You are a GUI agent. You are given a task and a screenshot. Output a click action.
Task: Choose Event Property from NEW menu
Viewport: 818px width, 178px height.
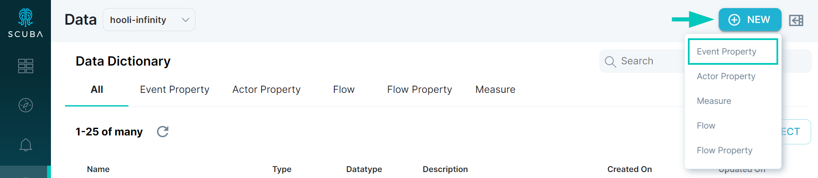click(733, 52)
